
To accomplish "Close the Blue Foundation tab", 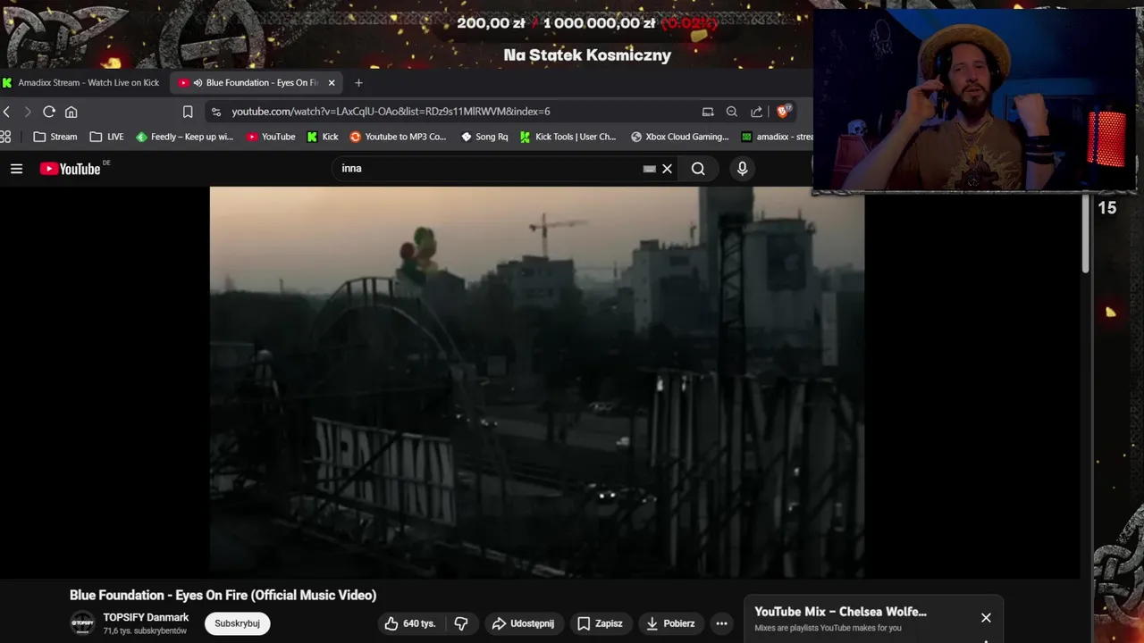I will [x=332, y=83].
